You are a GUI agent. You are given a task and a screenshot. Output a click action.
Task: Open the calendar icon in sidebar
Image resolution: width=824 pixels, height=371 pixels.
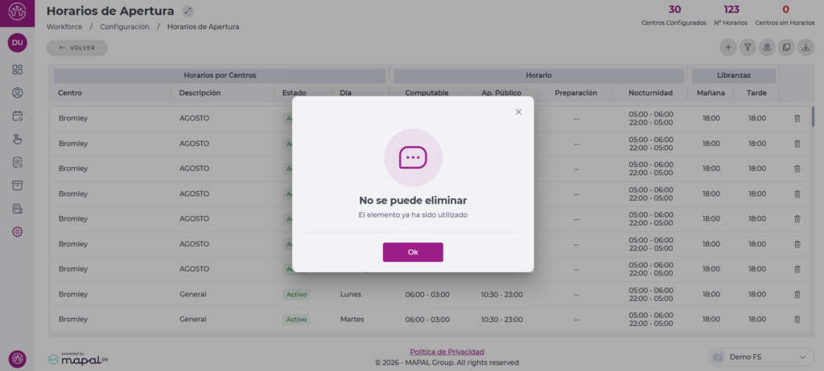pyautogui.click(x=18, y=116)
